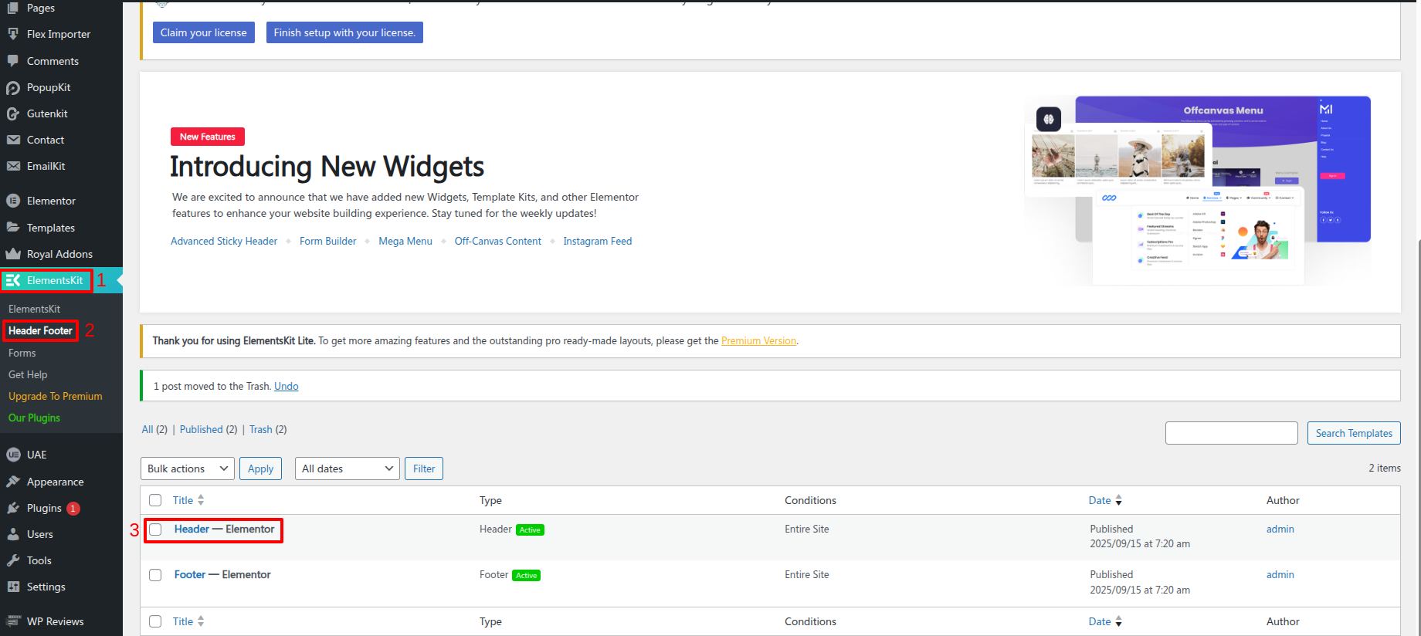Click Undo link in trash notice
Image resolution: width=1421 pixels, height=636 pixels.
pos(286,386)
